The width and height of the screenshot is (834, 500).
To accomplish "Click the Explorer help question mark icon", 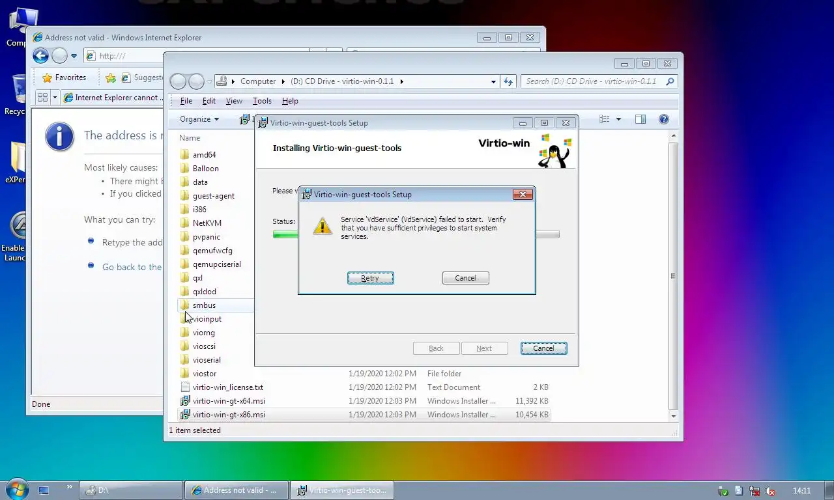I will click(x=663, y=119).
